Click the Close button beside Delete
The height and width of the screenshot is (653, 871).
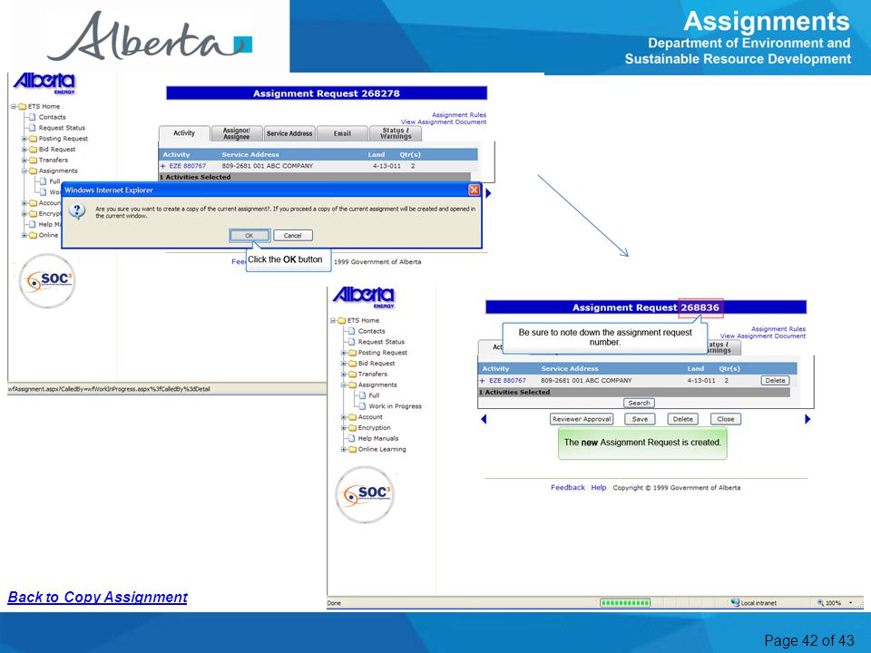click(726, 419)
